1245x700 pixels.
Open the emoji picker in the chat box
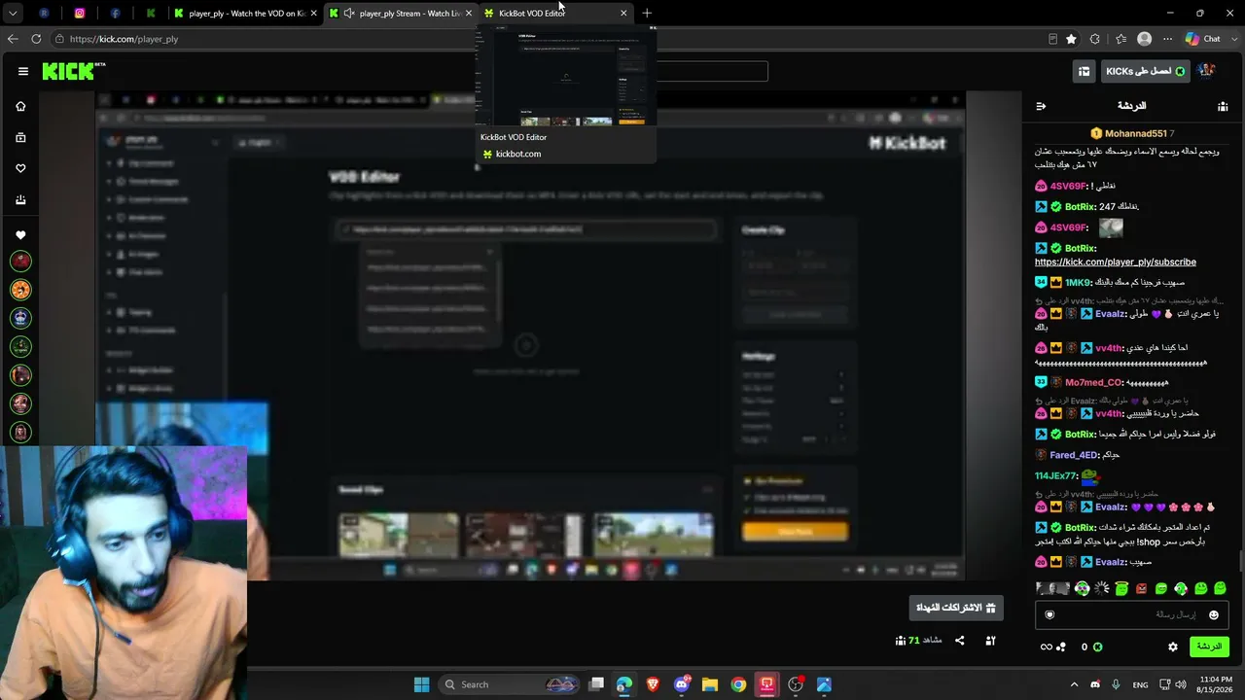click(1213, 614)
